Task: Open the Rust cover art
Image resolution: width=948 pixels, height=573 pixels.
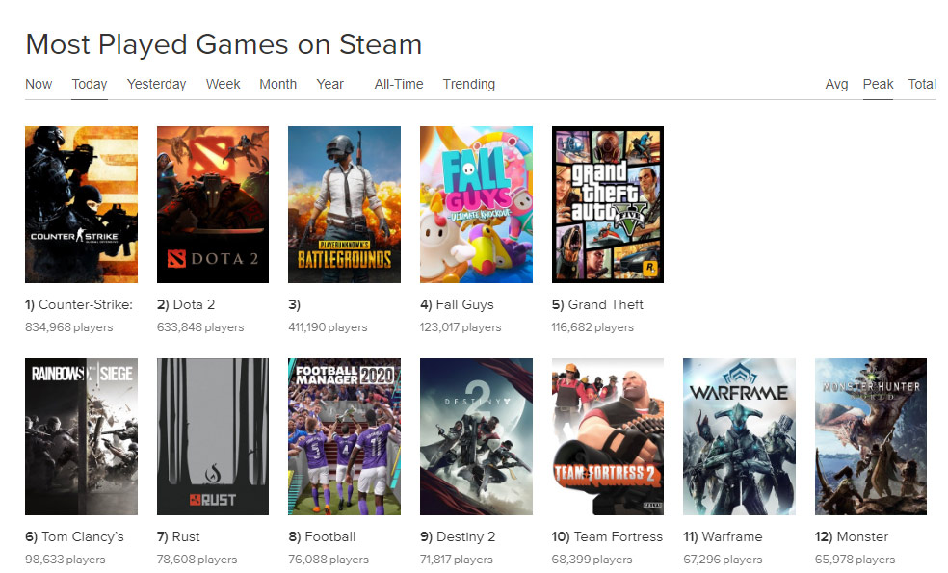Action: pyautogui.click(x=213, y=436)
